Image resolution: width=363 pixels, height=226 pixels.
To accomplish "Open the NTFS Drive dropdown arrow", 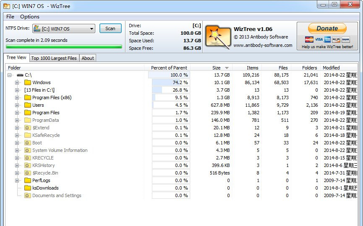I will click(91, 28).
